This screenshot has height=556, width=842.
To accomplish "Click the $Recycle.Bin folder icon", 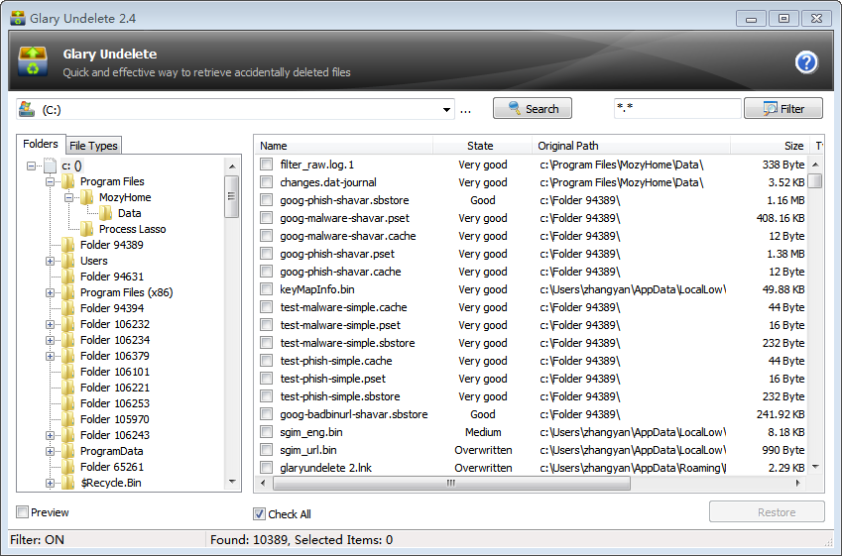I will (68, 483).
